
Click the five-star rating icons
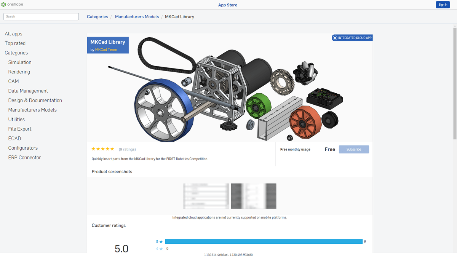point(103,149)
